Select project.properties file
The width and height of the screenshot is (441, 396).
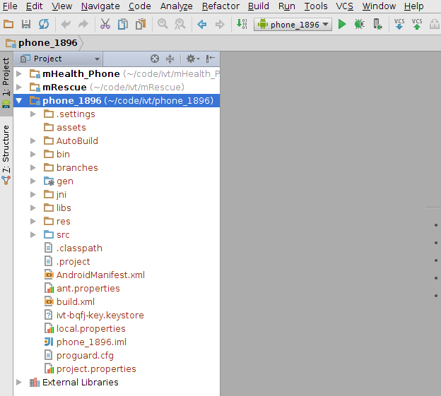coord(96,369)
